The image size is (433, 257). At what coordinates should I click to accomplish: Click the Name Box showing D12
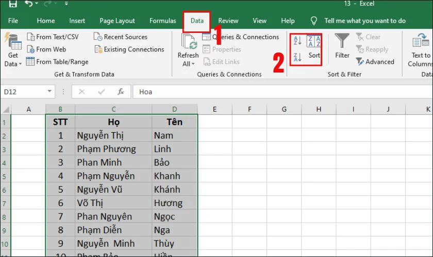click(24, 91)
